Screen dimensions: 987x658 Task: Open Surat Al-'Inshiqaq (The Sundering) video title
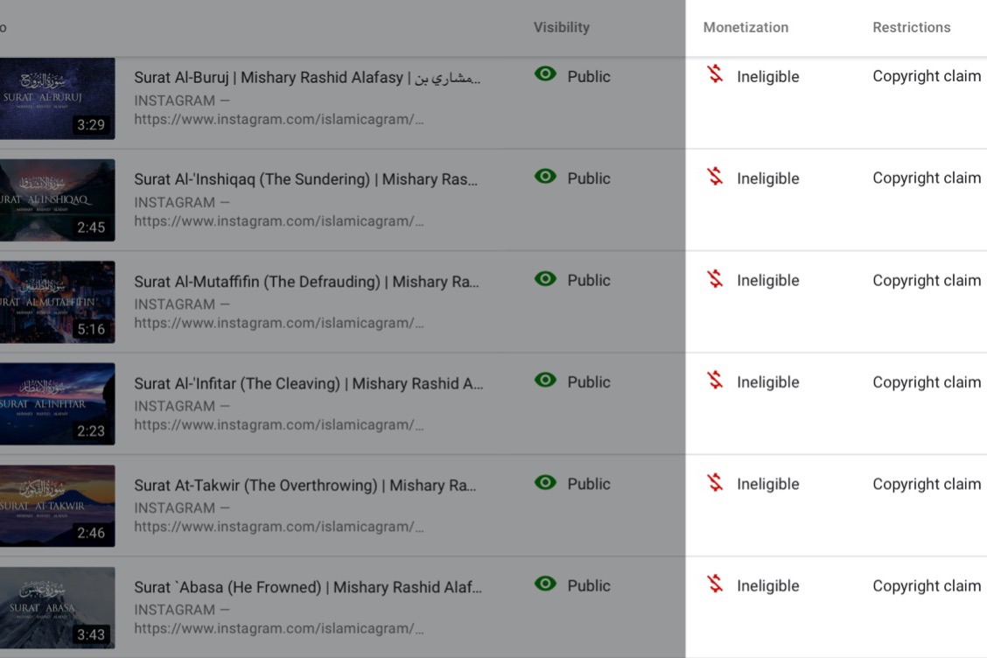(x=305, y=179)
